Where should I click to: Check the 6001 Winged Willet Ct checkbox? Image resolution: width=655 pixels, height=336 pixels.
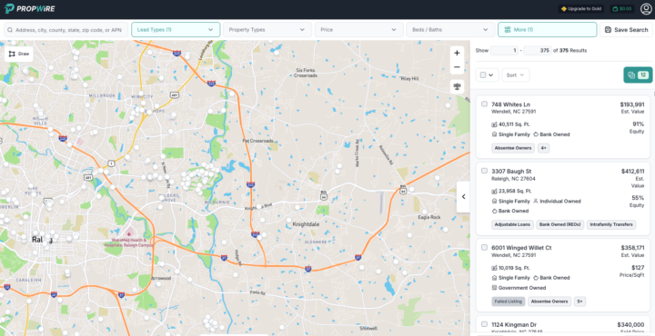484,247
